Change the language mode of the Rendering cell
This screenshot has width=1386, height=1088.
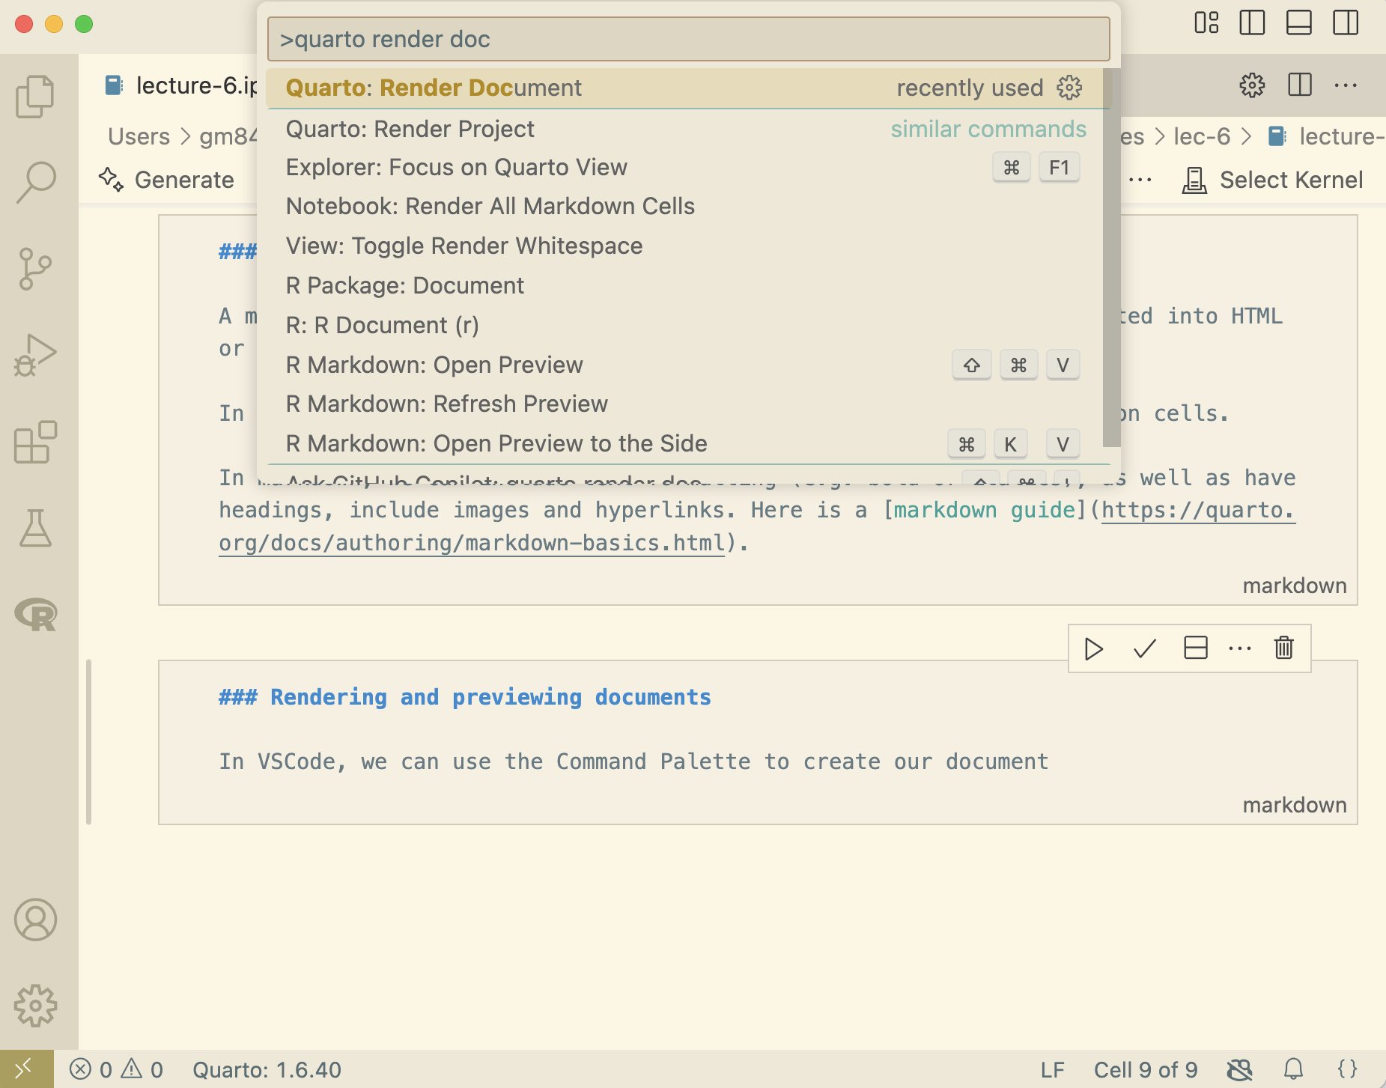coord(1295,805)
